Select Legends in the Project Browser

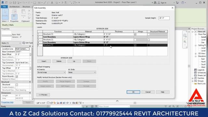click(201, 70)
